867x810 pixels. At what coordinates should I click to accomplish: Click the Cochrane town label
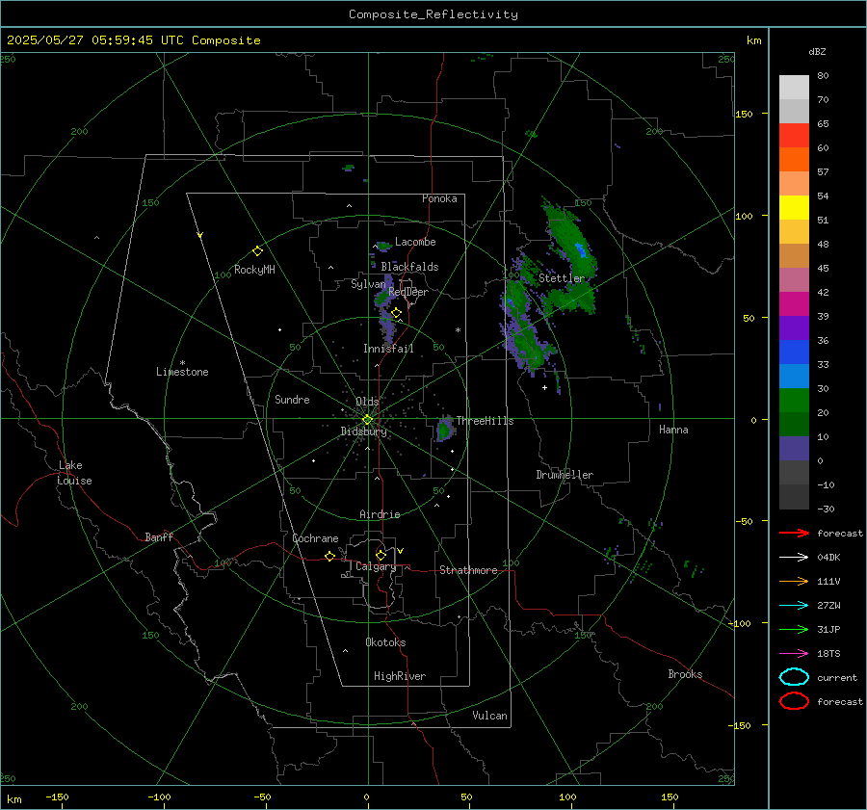[315, 538]
